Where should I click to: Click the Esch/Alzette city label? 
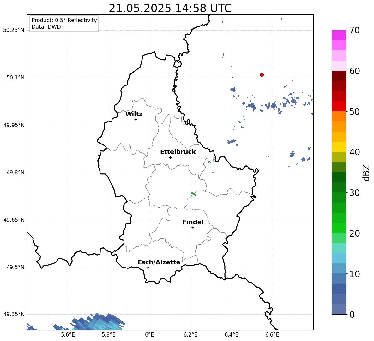tap(159, 262)
